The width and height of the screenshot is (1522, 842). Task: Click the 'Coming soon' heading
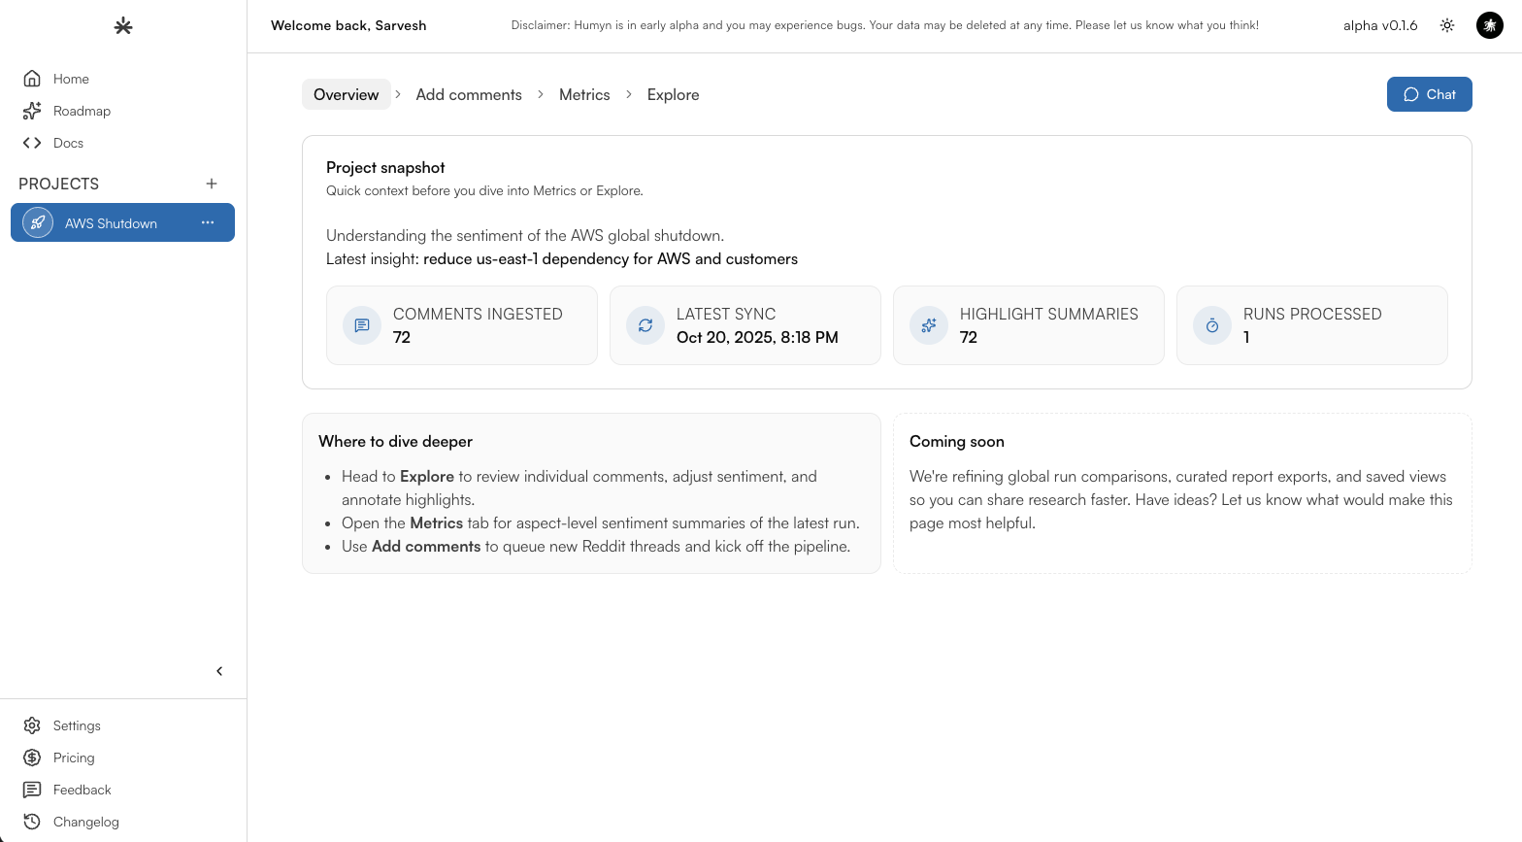(957, 441)
